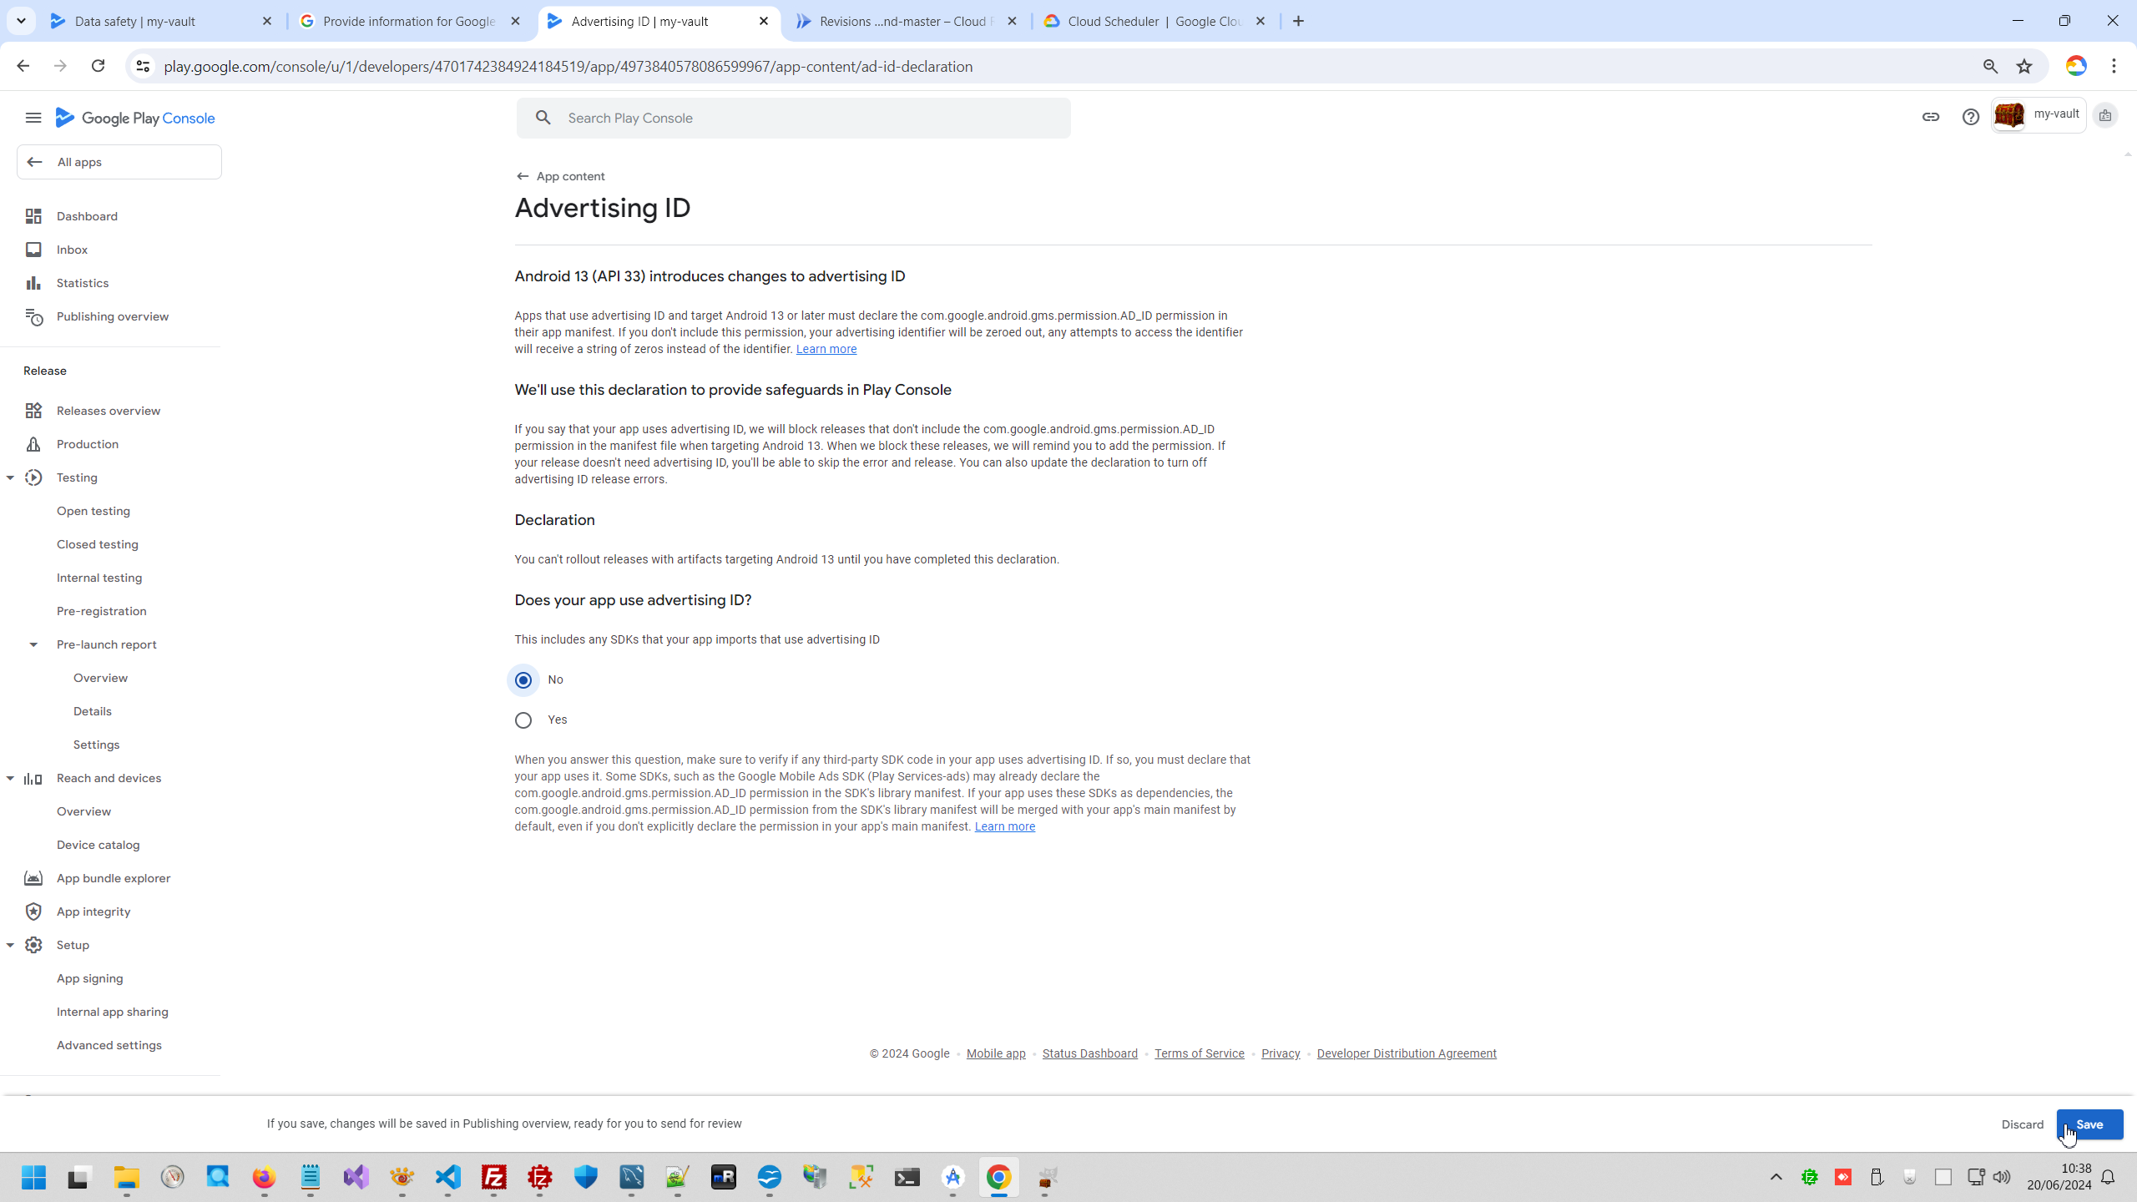Bookmark this page with star icon
2137x1202 pixels.
coord(2024,67)
